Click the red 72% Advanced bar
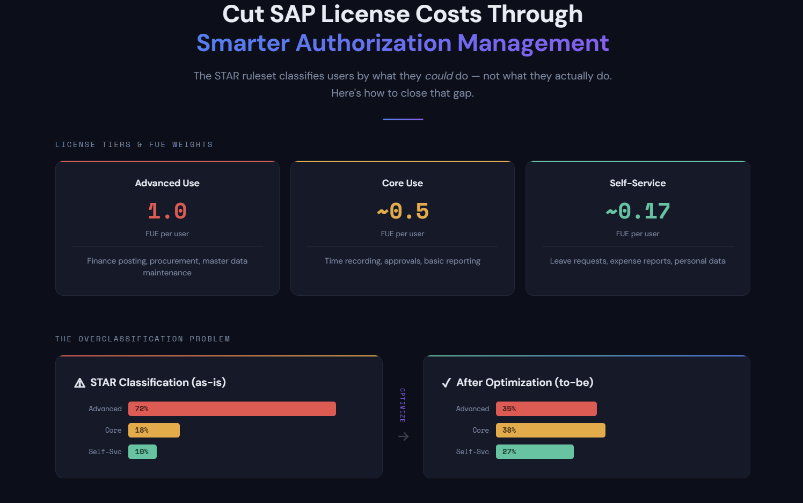Screen dimensions: 803x503 (x=232, y=409)
